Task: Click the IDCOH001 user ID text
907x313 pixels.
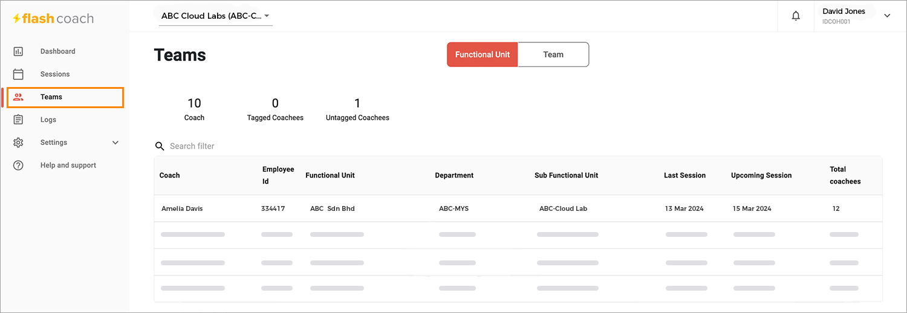Action: (x=836, y=22)
